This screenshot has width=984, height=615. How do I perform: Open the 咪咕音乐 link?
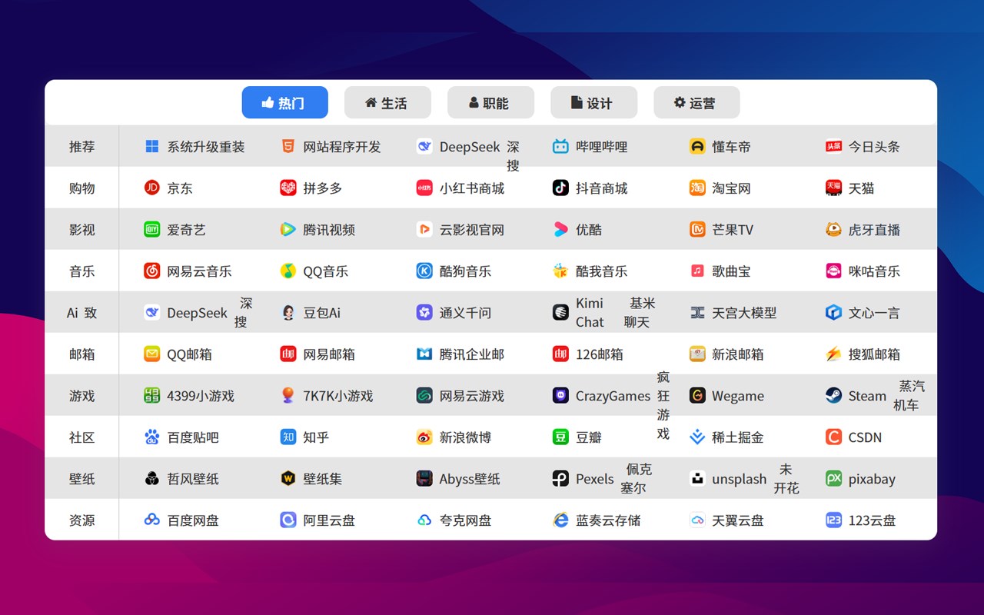pyautogui.click(x=874, y=271)
